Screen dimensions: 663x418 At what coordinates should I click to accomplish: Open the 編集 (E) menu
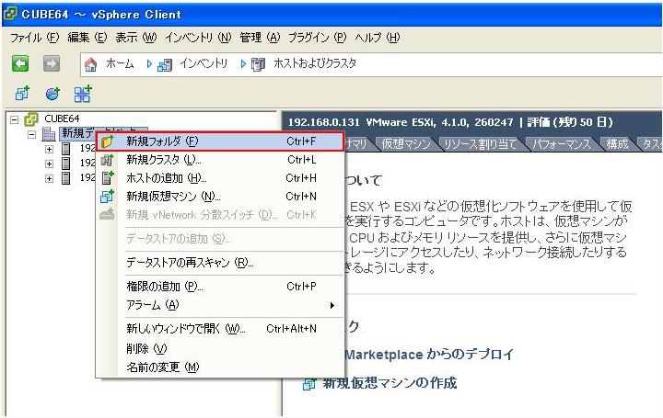(87, 38)
